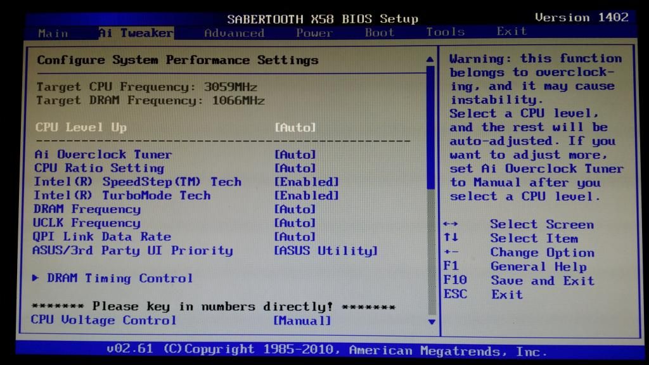Change the CPU Level Up [Auto] value
The height and width of the screenshot is (365, 649).
295,127
